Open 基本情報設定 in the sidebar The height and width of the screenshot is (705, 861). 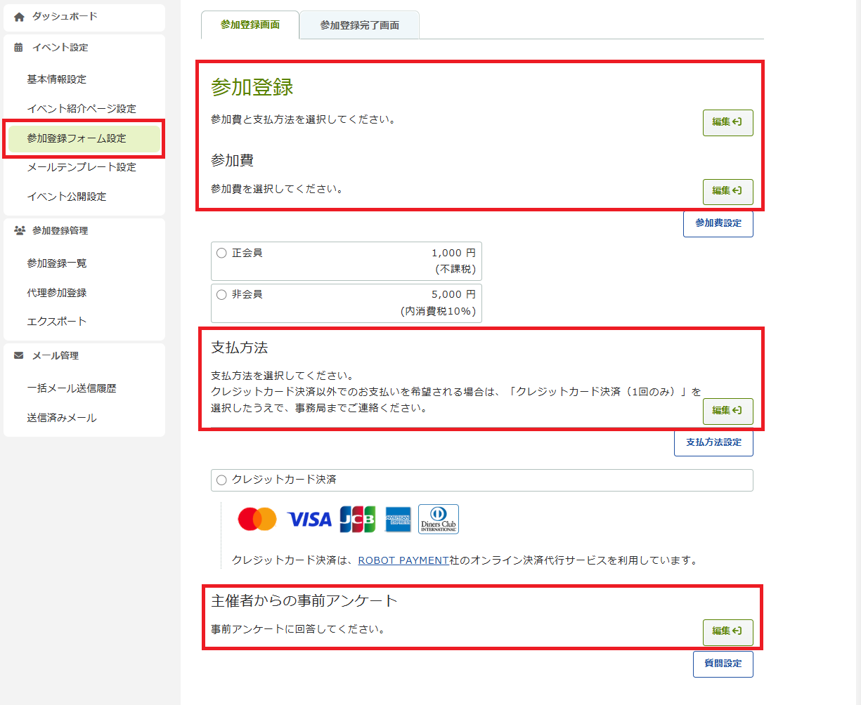pyautogui.click(x=57, y=79)
